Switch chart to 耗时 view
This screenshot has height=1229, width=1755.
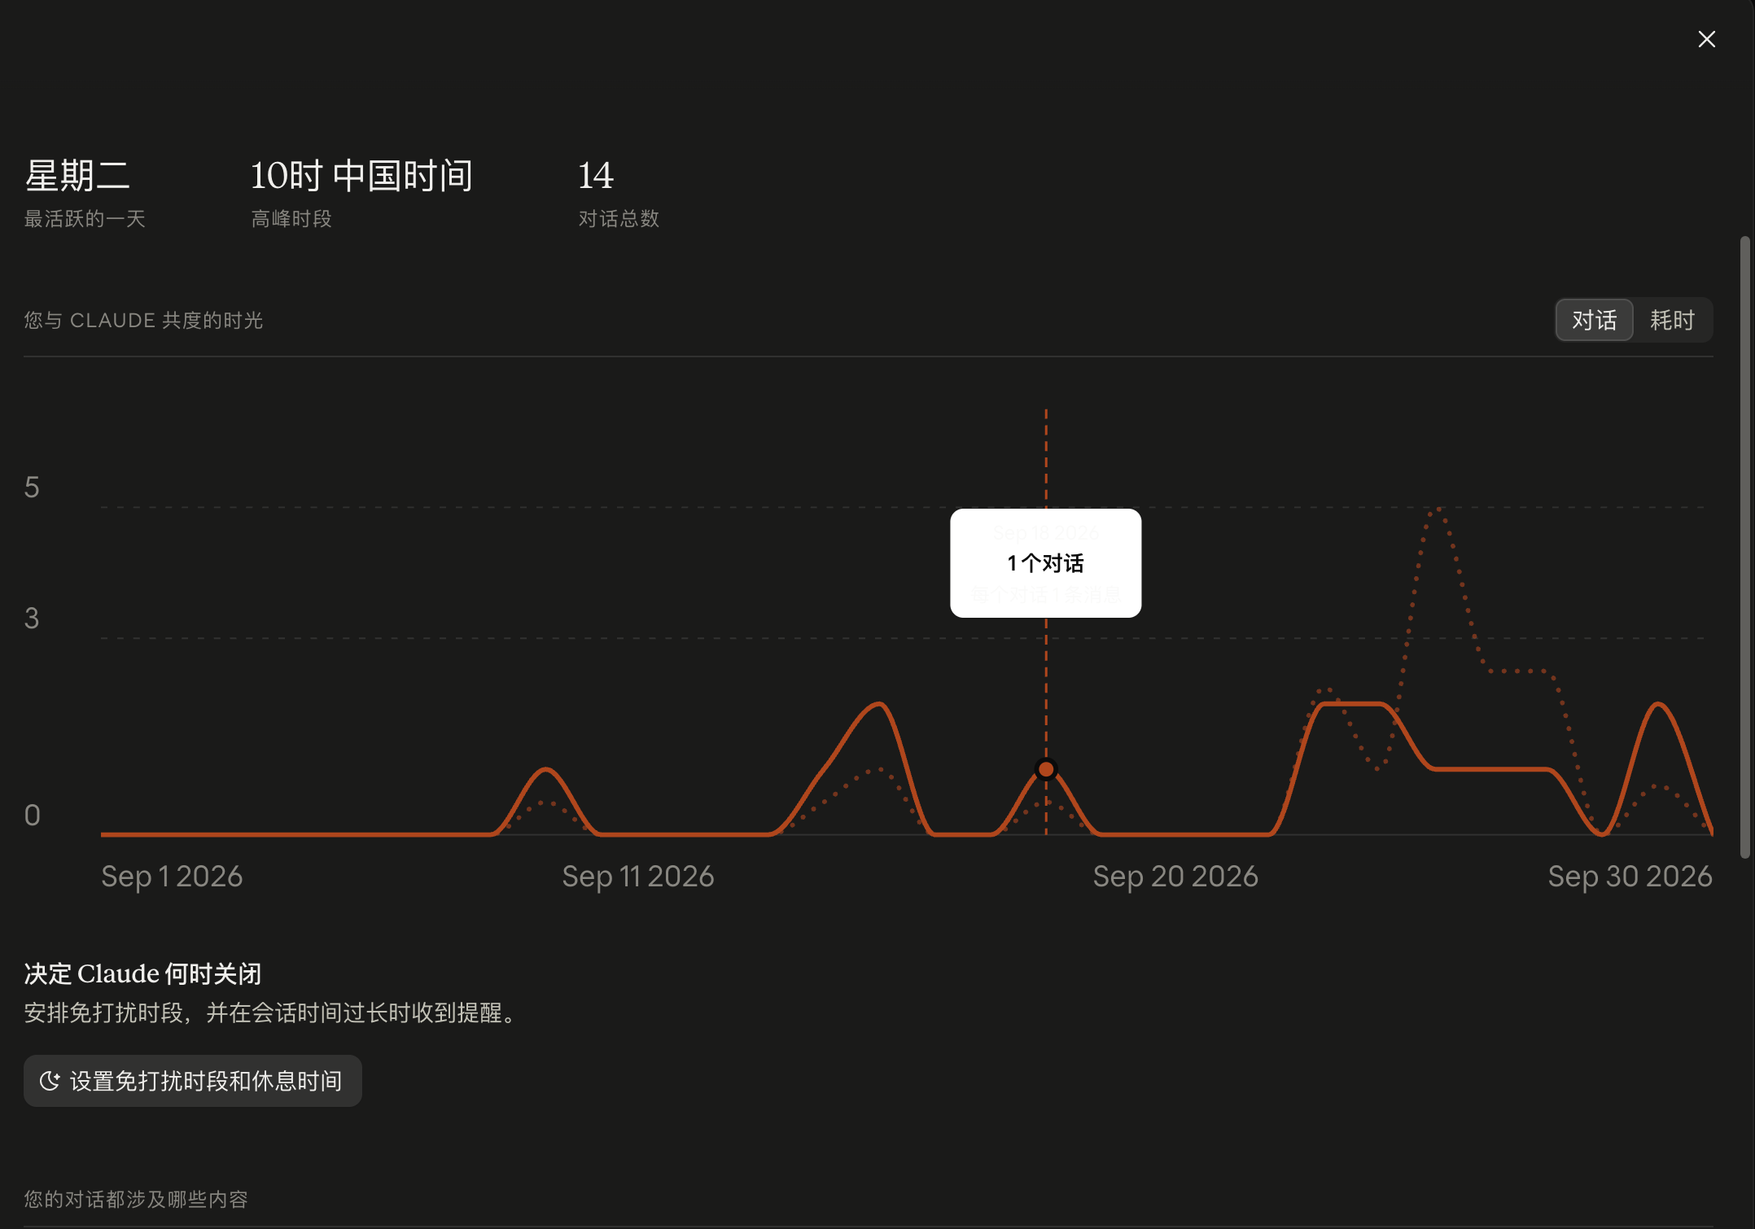coord(1672,320)
